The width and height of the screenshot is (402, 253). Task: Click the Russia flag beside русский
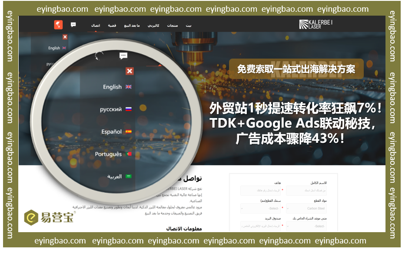click(x=128, y=109)
